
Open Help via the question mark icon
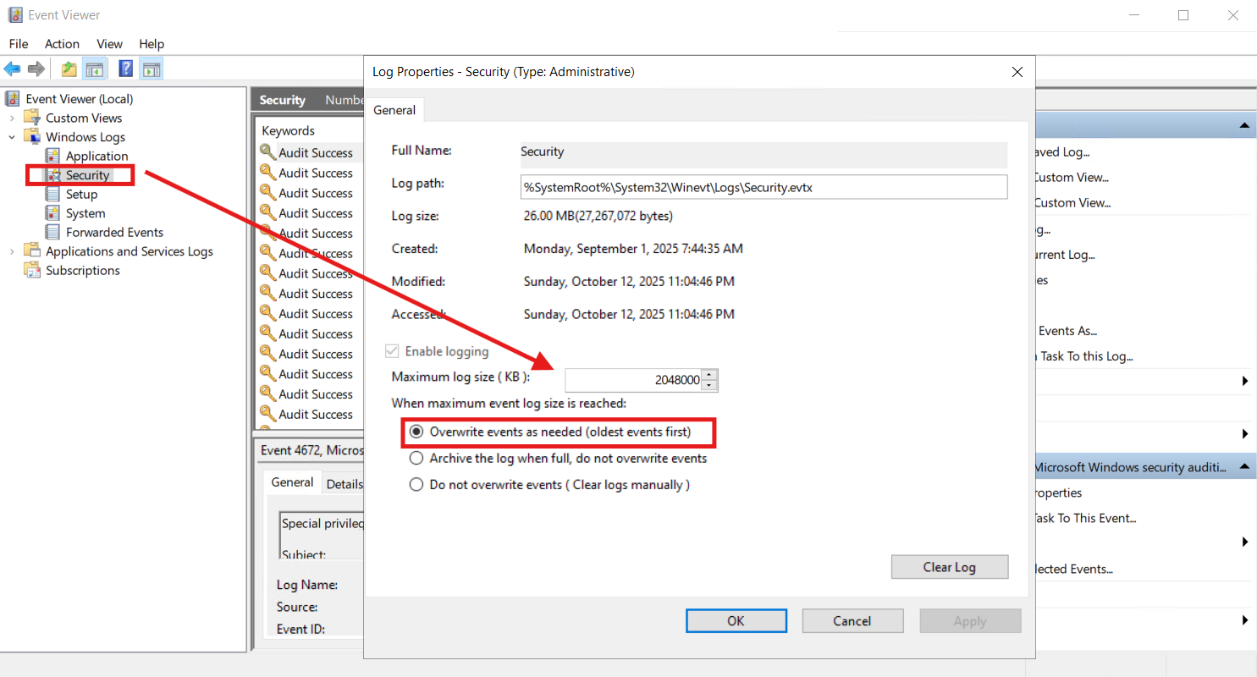point(125,69)
